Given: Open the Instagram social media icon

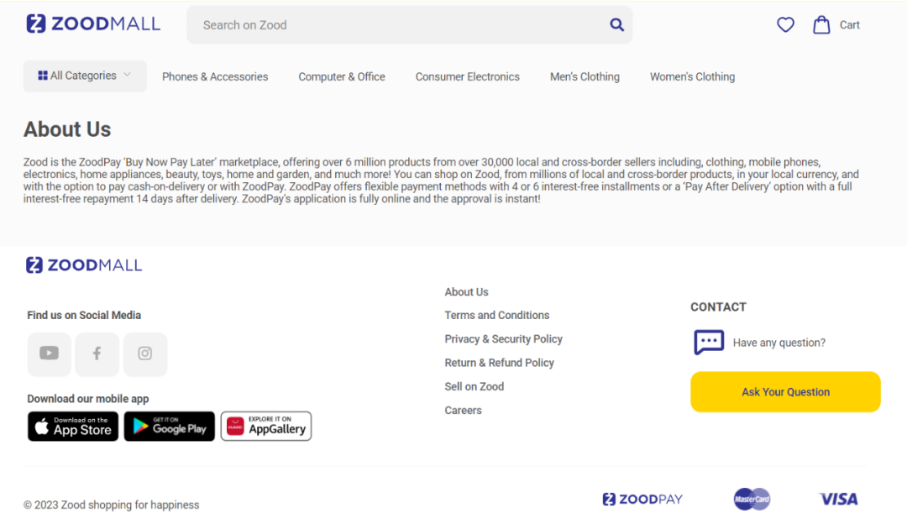Looking at the screenshot, I should click(x=145, y=354).
